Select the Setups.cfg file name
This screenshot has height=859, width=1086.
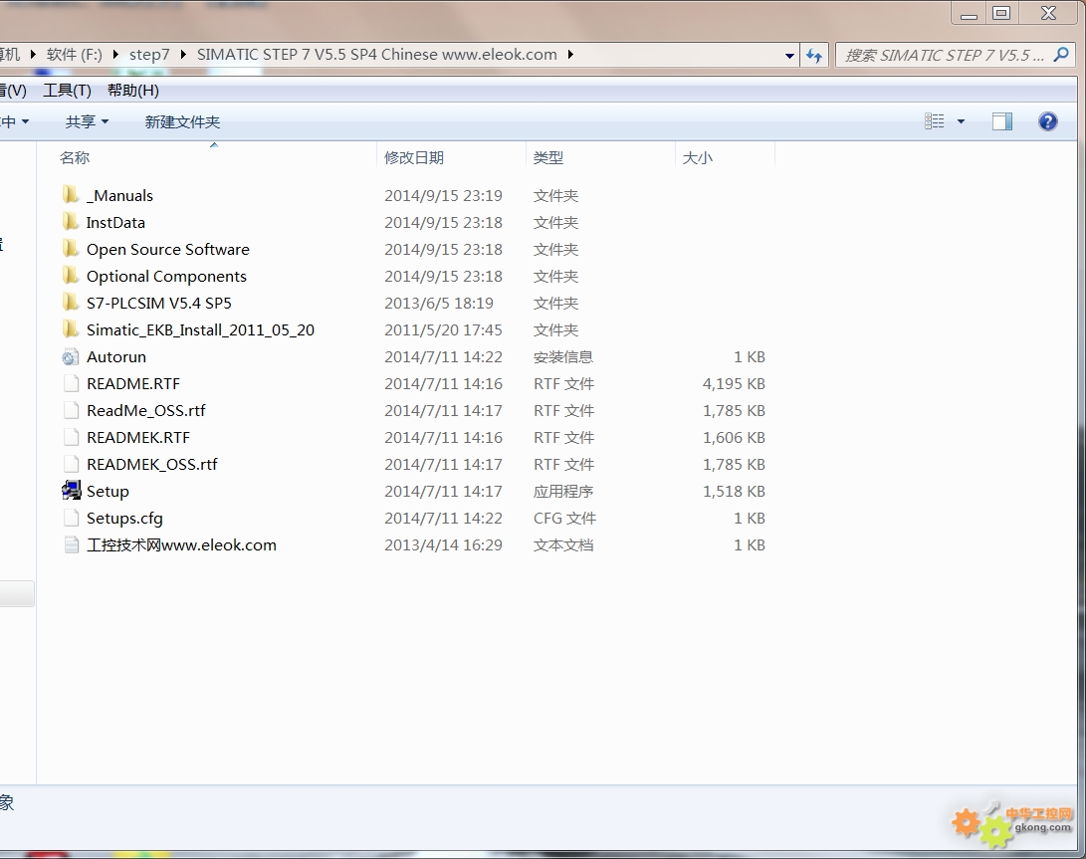pos(124,519)
